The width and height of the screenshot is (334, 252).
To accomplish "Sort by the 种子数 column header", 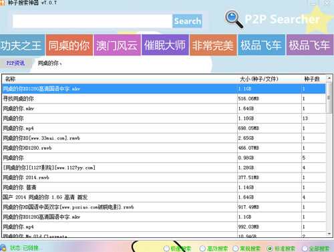I will tap(313, 79).
